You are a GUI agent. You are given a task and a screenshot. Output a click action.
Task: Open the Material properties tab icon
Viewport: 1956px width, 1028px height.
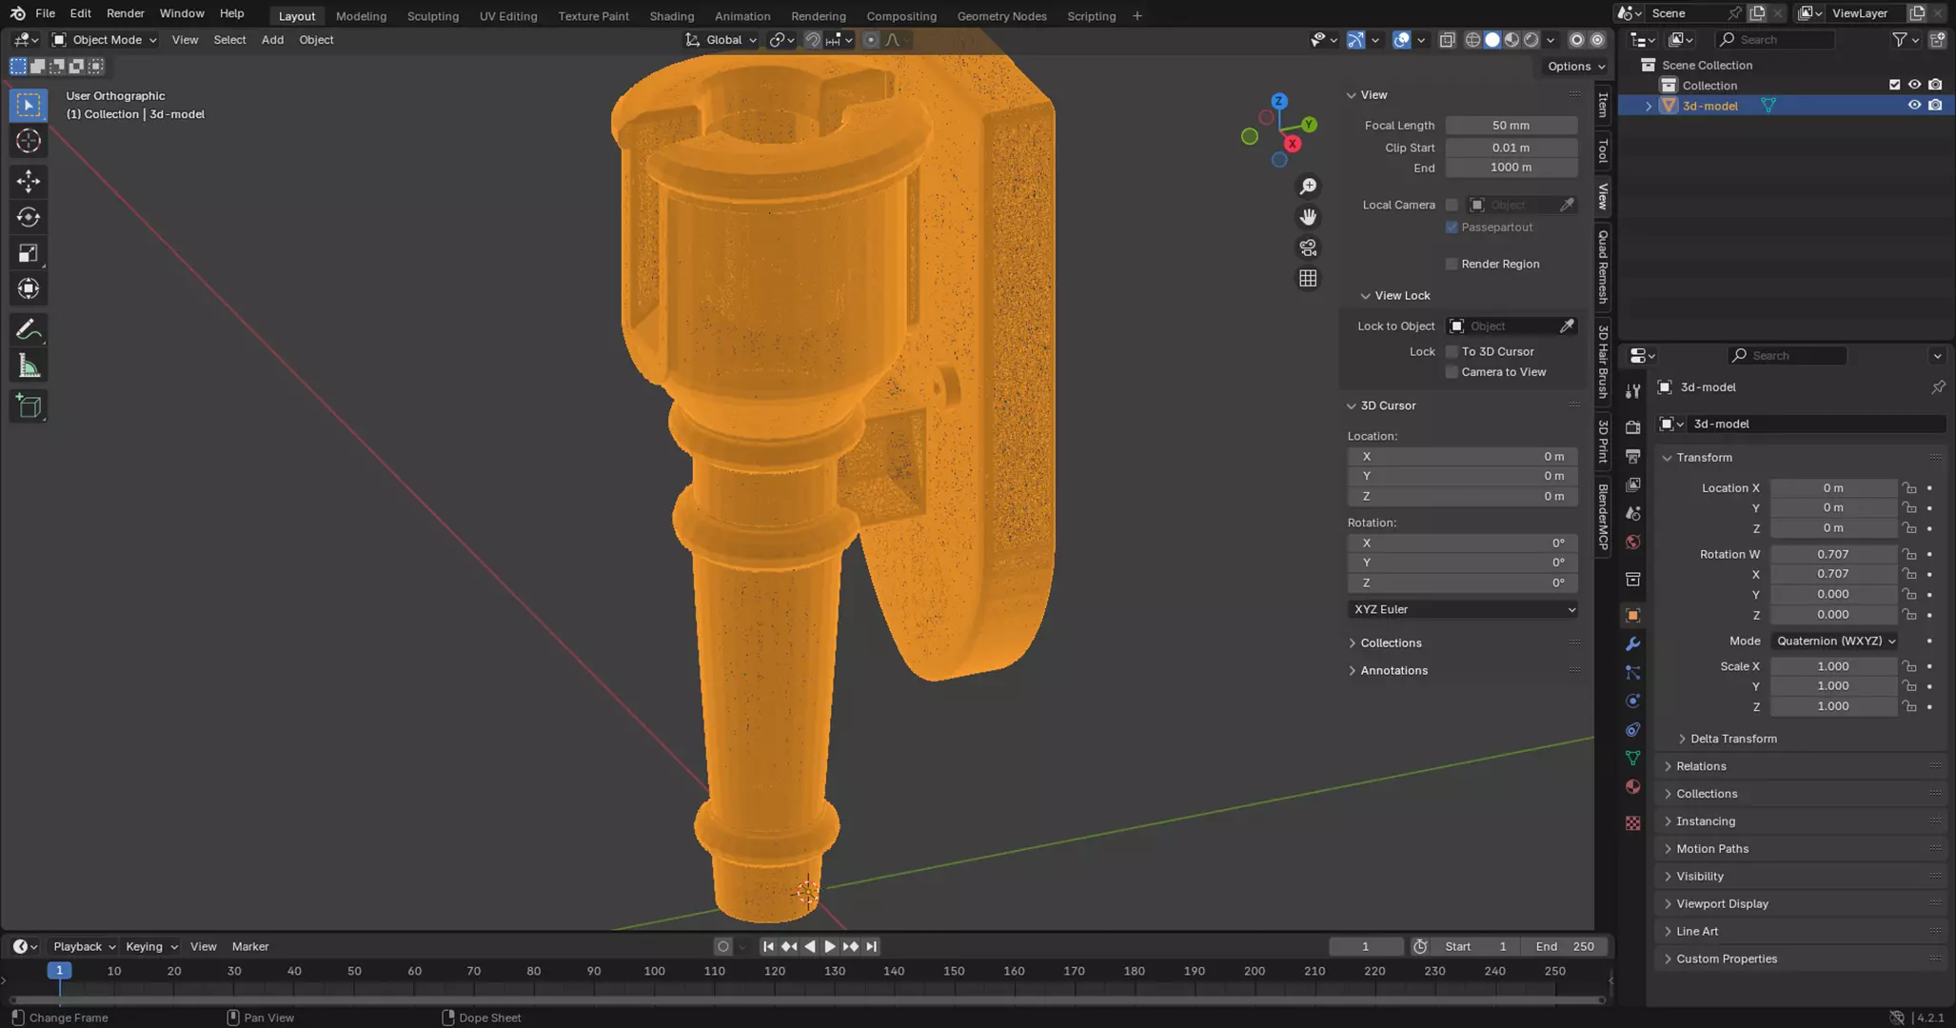point(1633,786)
